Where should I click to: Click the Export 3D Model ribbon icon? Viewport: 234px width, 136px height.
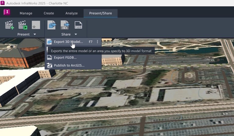coord(52,25)
